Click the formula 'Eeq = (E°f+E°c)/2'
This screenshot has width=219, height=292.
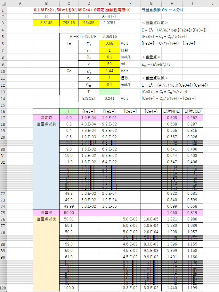[x=156, y=64]
